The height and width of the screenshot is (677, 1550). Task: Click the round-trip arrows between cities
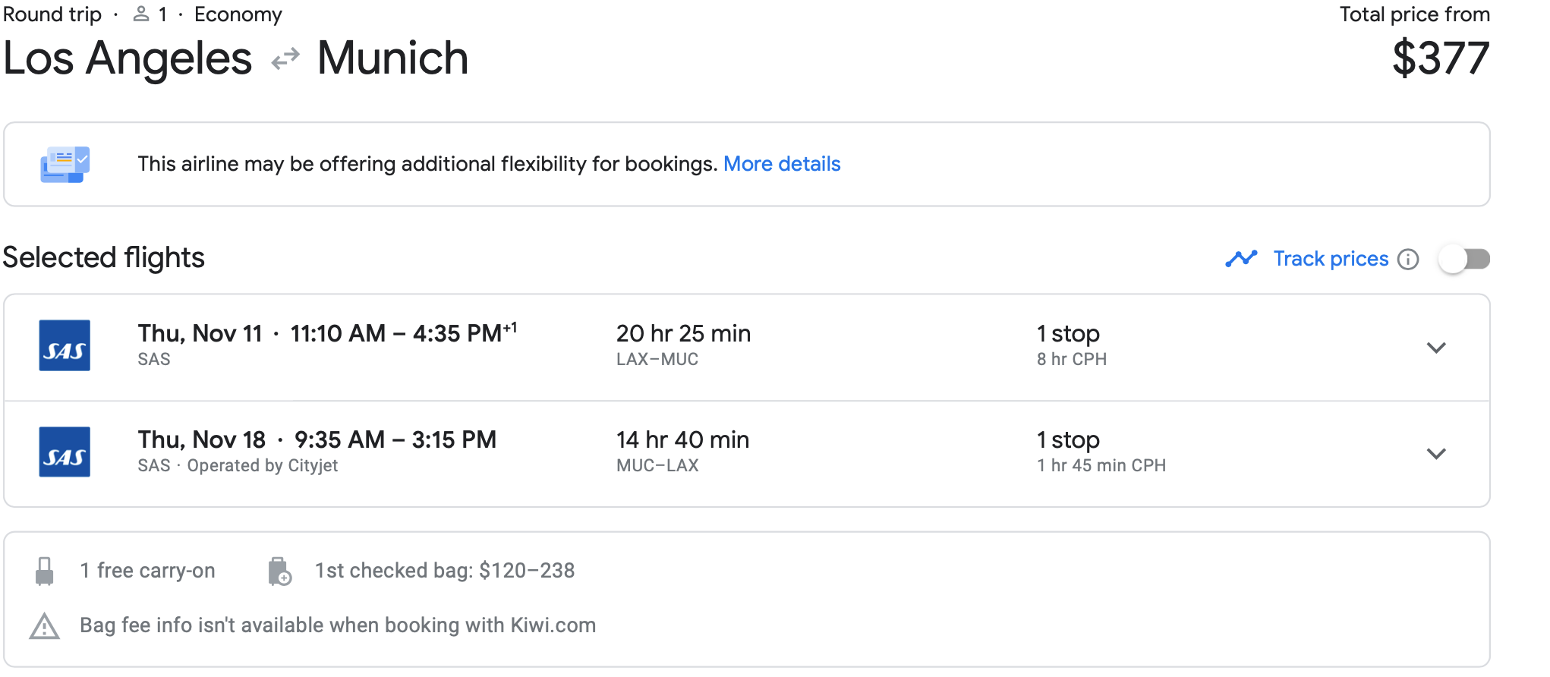285,59
